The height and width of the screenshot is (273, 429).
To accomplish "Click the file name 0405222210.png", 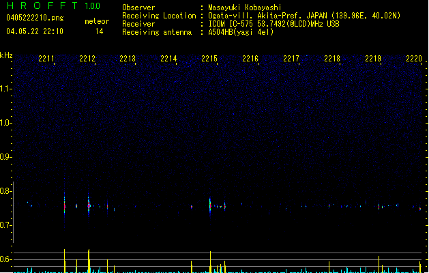I will click(x=35, y=18).
